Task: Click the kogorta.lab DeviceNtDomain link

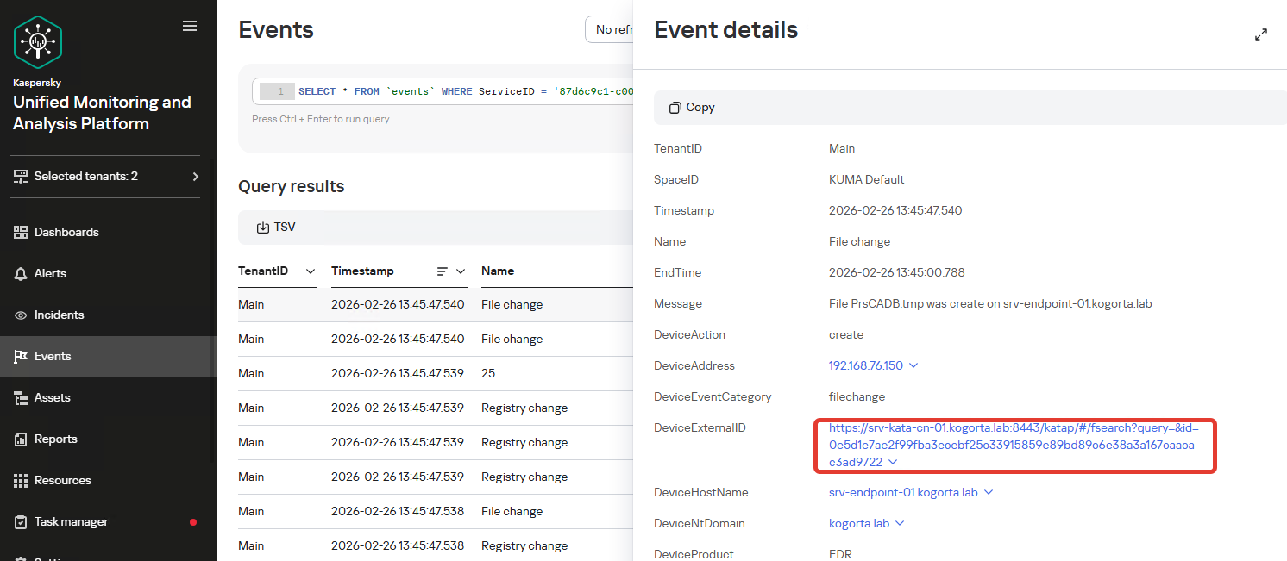Action: point(859,523)
